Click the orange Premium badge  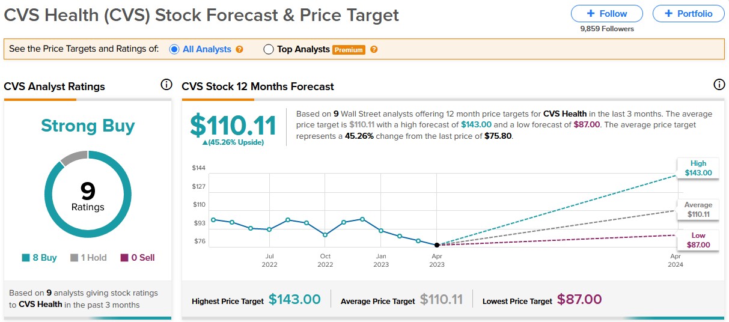(x=349, y=50)
